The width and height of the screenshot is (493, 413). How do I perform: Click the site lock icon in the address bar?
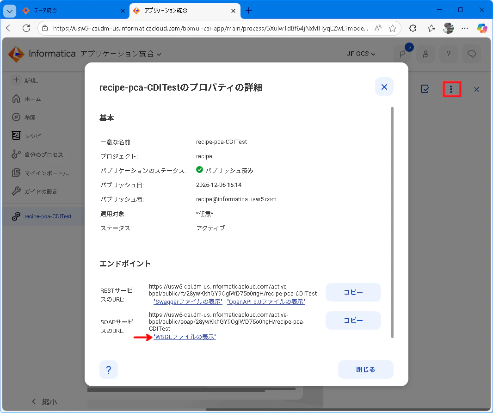tap(45, 28)
